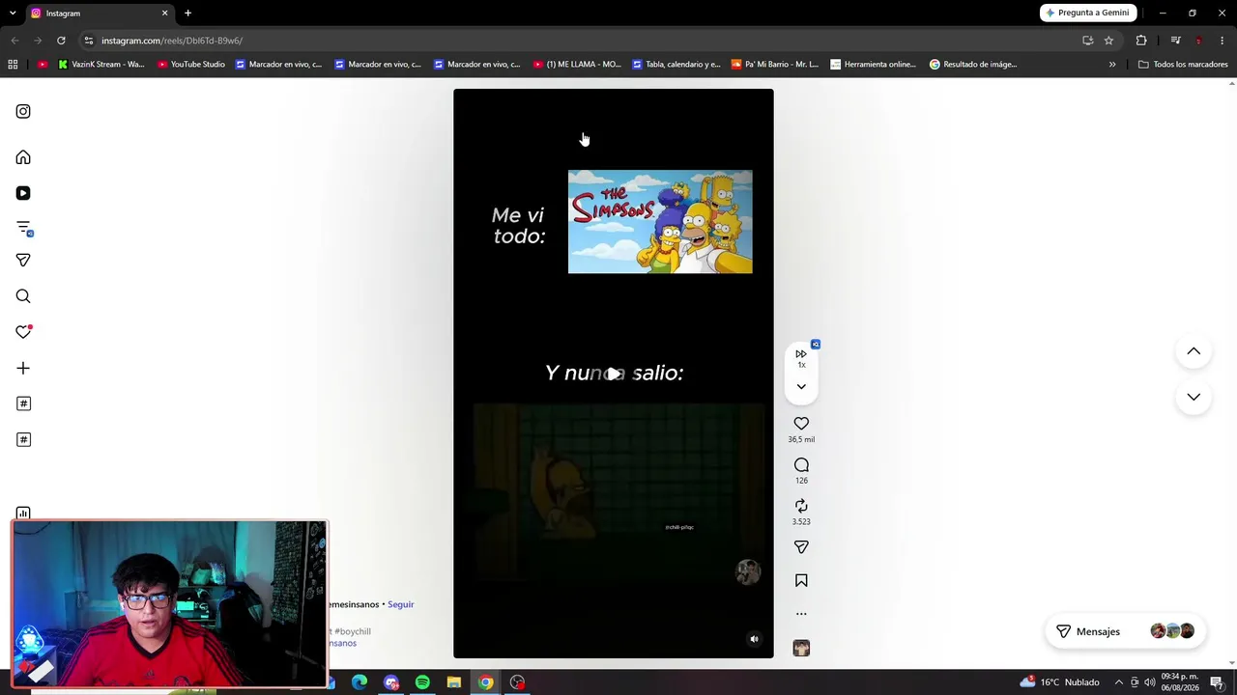Save the reel with bookmark icon
This screenshot has width=1237, height=695.
(801, 580)
